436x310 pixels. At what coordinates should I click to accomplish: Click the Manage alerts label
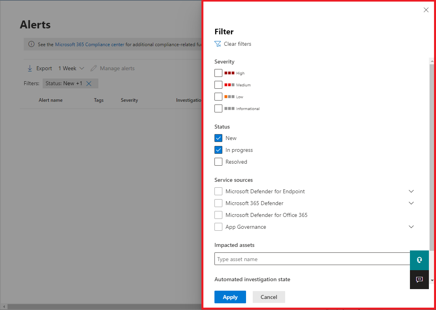pyautogui.click(x=117, y=68)
